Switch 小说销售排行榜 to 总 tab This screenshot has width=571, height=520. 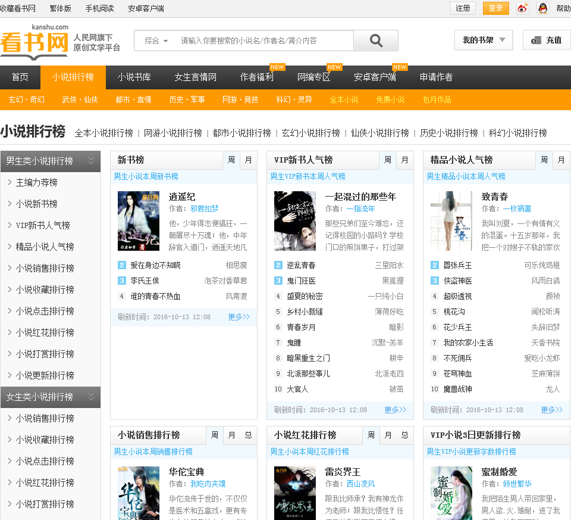tap(249, 435)
